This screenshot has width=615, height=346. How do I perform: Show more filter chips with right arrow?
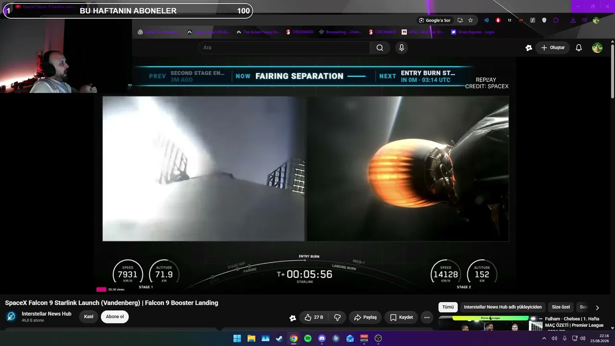(x=597, y=308)
